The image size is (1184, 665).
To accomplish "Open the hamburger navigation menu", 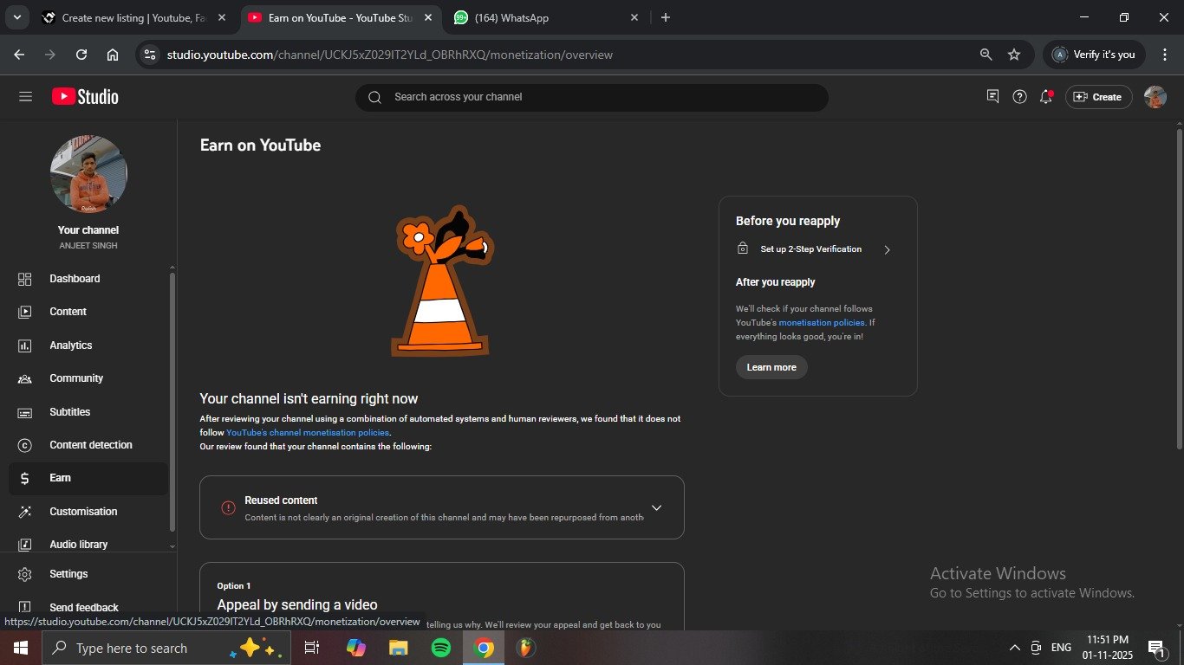I will pos(25,97).
